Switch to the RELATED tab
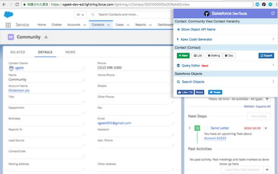278x174 pixels. tap(17, 52)
